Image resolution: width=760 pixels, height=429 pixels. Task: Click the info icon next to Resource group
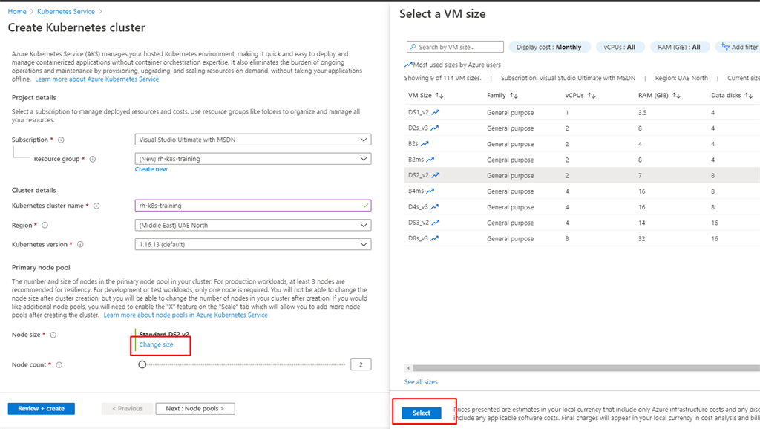(93, 159)
